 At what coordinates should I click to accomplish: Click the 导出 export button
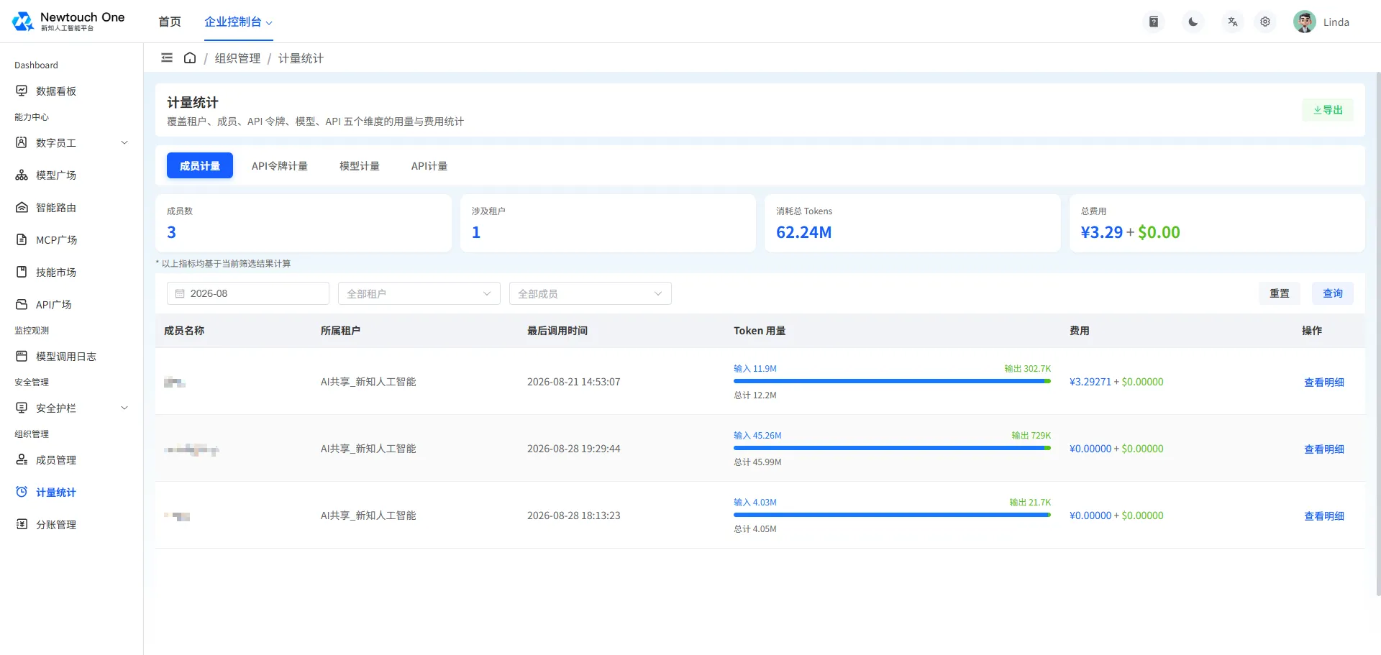(x=1328, y=110)
